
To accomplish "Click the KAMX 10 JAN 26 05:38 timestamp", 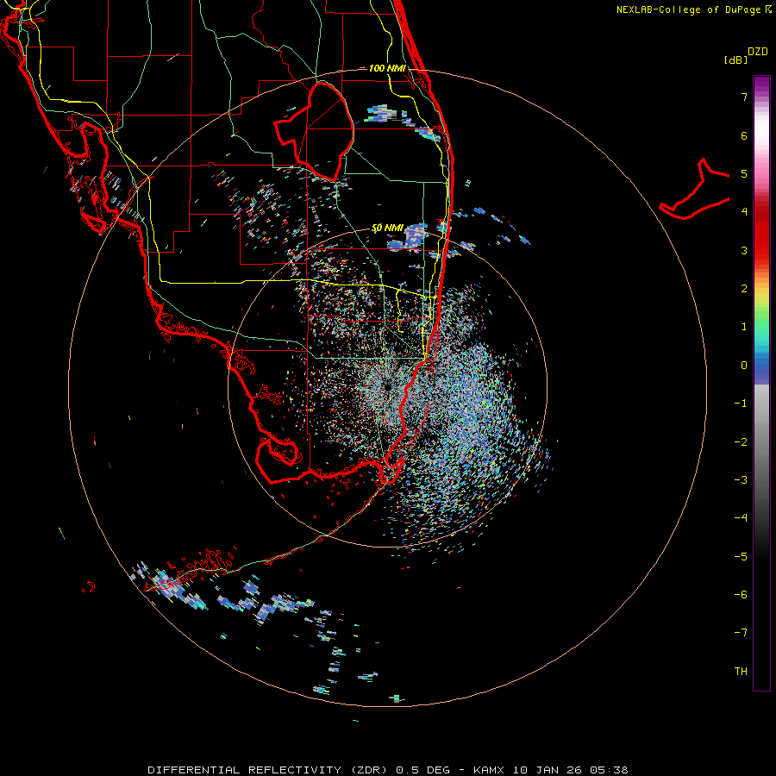I will click(551, 770).
